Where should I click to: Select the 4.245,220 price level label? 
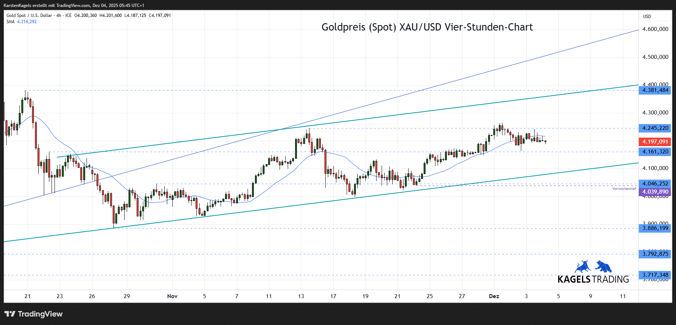click(655, 128)
